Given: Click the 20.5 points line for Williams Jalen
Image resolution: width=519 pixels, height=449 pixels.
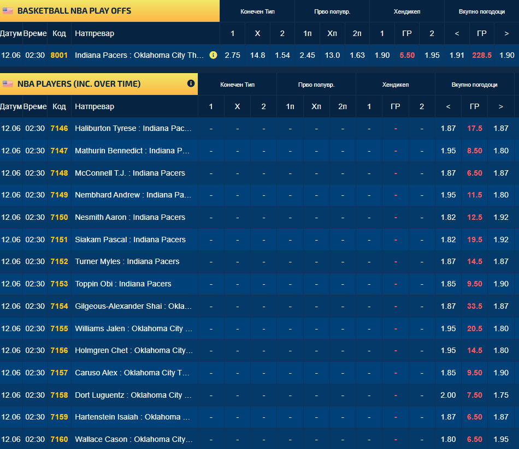Looking at the screenshot, I should [x=475, y=328].
